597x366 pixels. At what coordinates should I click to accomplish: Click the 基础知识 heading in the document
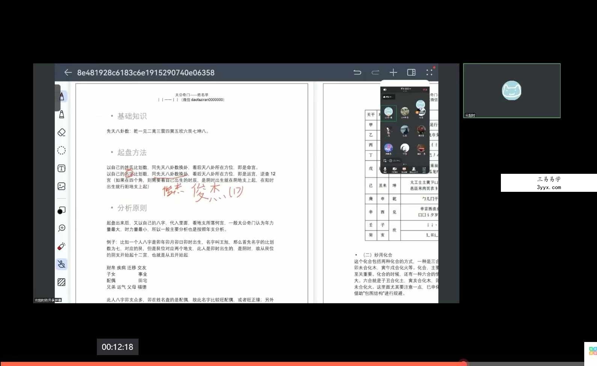(132, 116)
